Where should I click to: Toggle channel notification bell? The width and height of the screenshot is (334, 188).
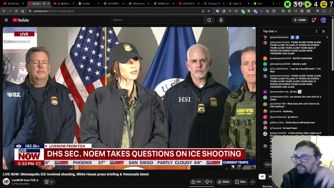[46, 182]
